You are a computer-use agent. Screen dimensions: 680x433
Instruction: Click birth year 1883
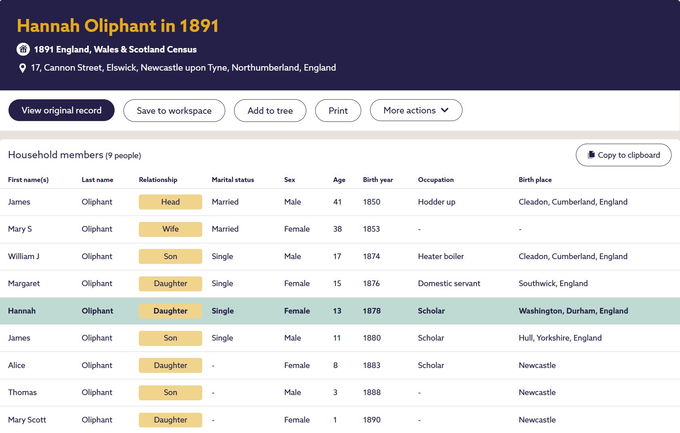372,365
